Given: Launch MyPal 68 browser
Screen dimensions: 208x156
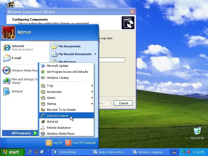Looking at the screenshot, I should point(67,122).
